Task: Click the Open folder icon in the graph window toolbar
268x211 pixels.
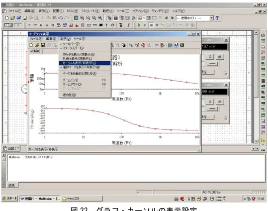Action: 37,45
